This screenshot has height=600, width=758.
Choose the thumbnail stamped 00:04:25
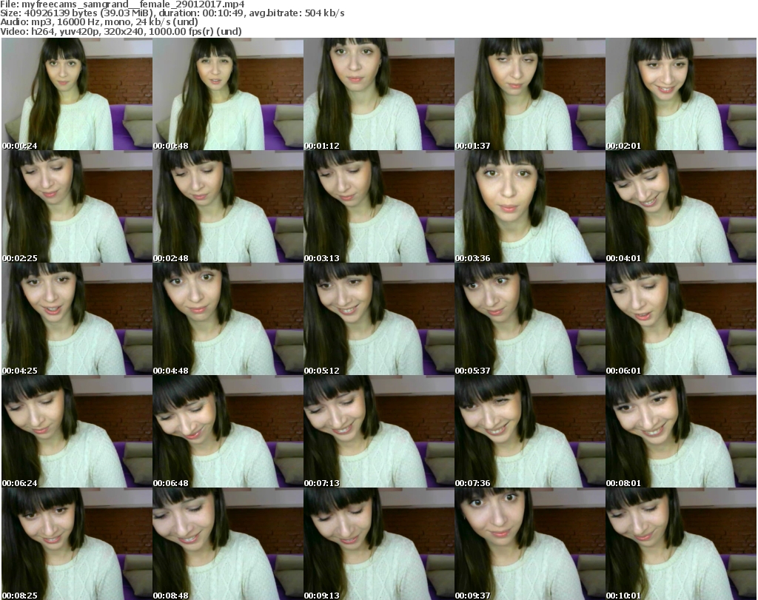coord(77,320)
